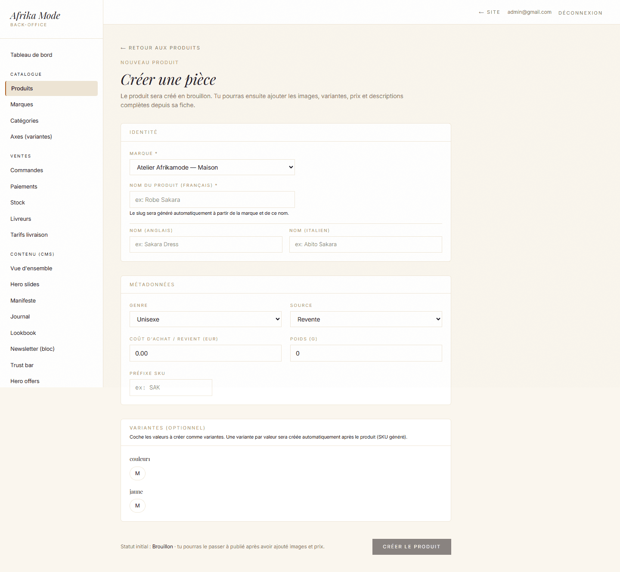Open Livreurs in the sidebar

coord(51,219)
